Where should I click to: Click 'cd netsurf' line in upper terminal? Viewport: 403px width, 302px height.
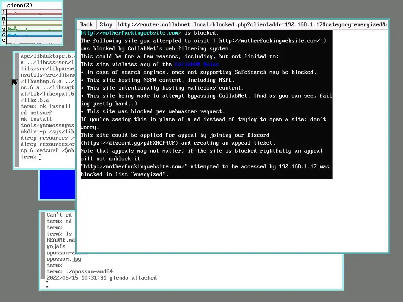pyautogui.click(x=36, y=113)
